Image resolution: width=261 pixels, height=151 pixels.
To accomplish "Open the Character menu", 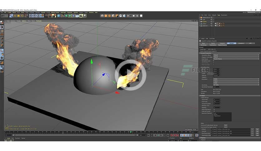I will 70,12.
